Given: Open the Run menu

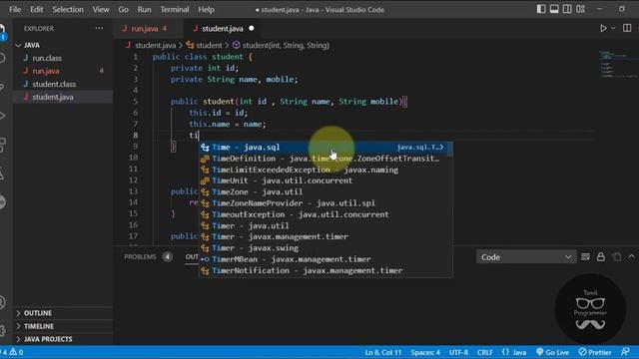Looking at the screenshot, I should (x=144, y=9).
